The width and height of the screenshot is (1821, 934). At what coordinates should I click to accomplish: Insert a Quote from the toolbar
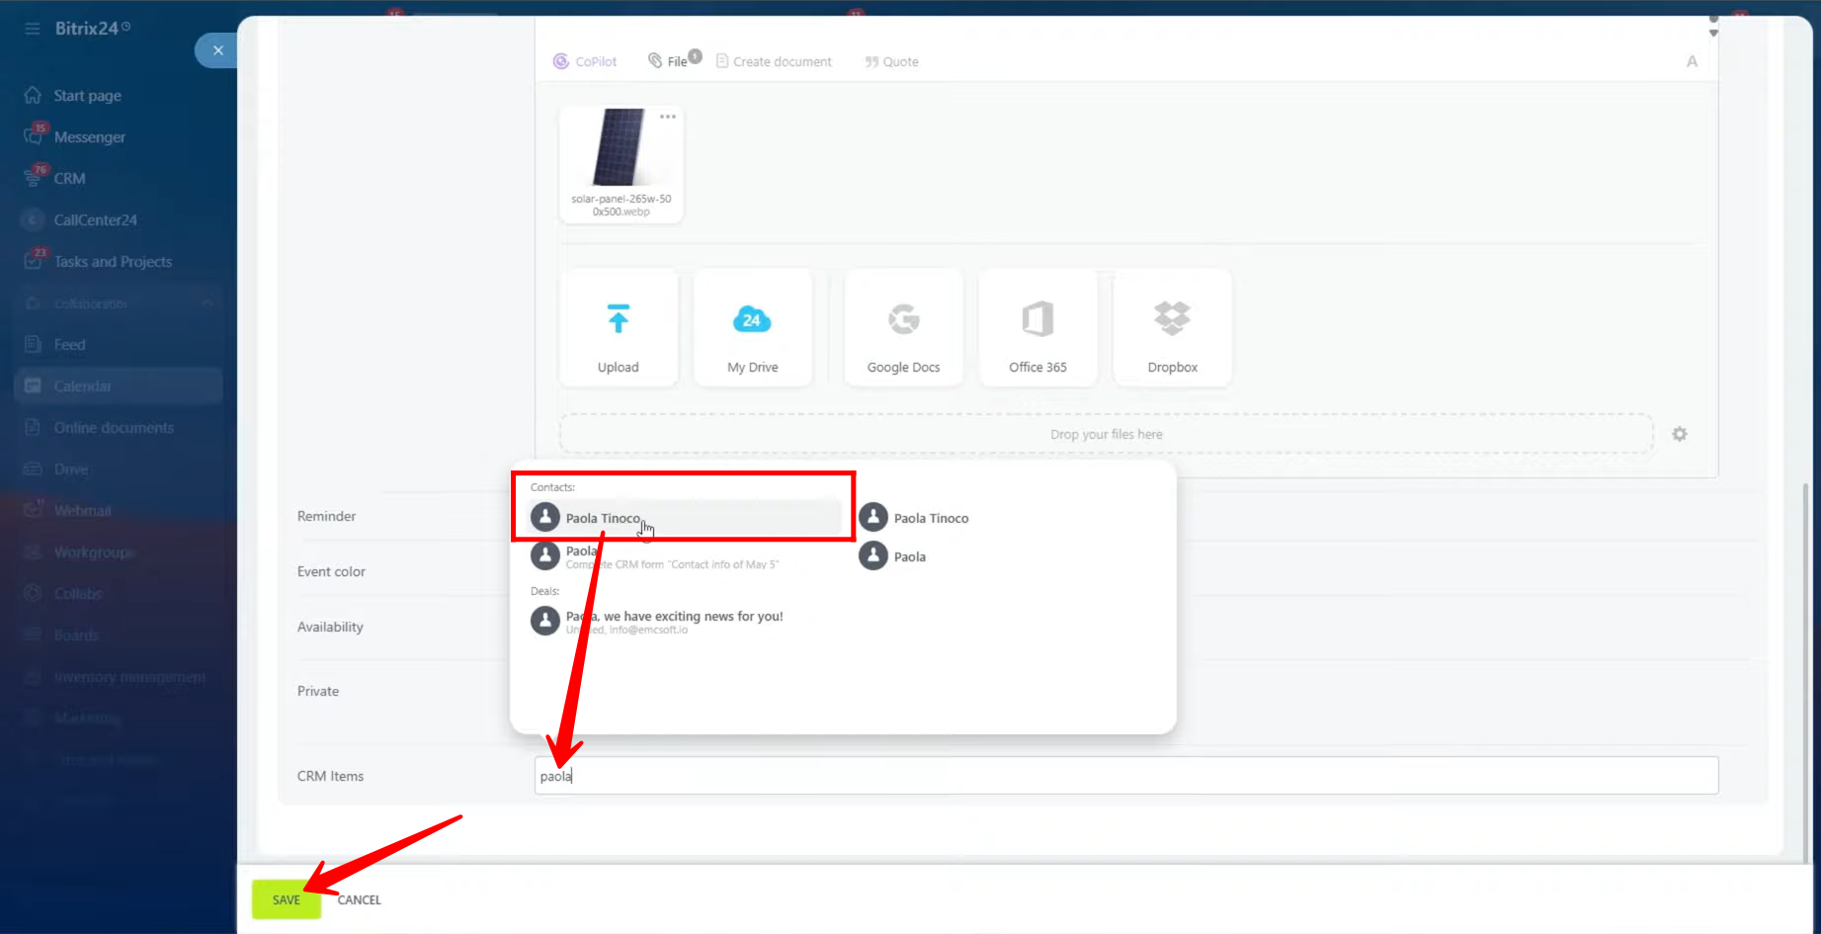tap(891, 61)
